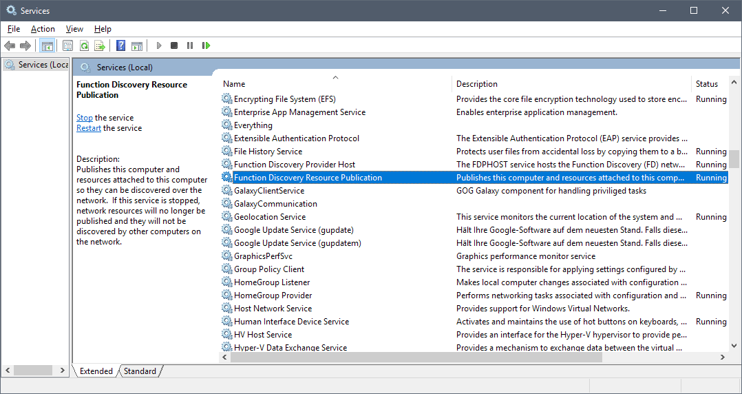Click the Stop the service link
The width and height of the screenshot is (742, 394).
[85, 117]
